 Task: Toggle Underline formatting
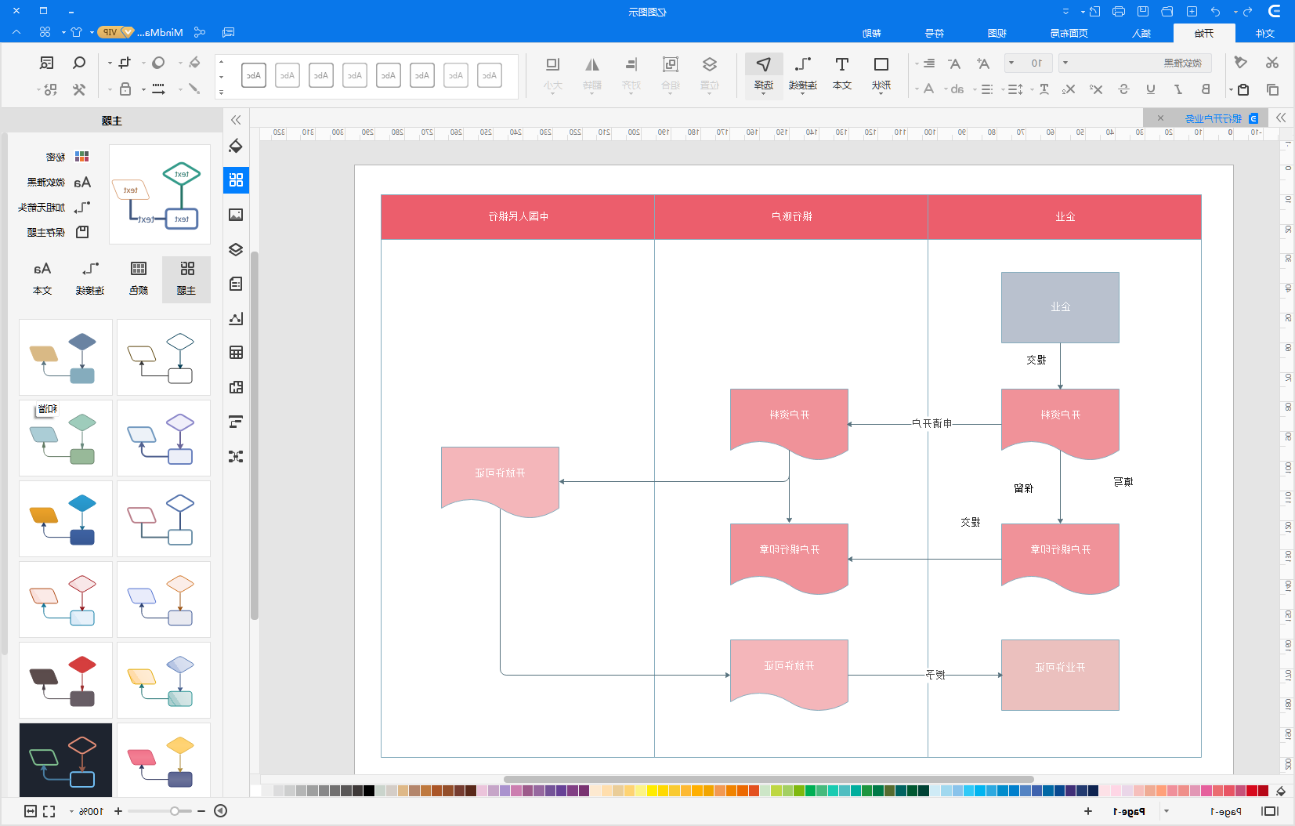pyautogui.click(x=1151, y=89)
